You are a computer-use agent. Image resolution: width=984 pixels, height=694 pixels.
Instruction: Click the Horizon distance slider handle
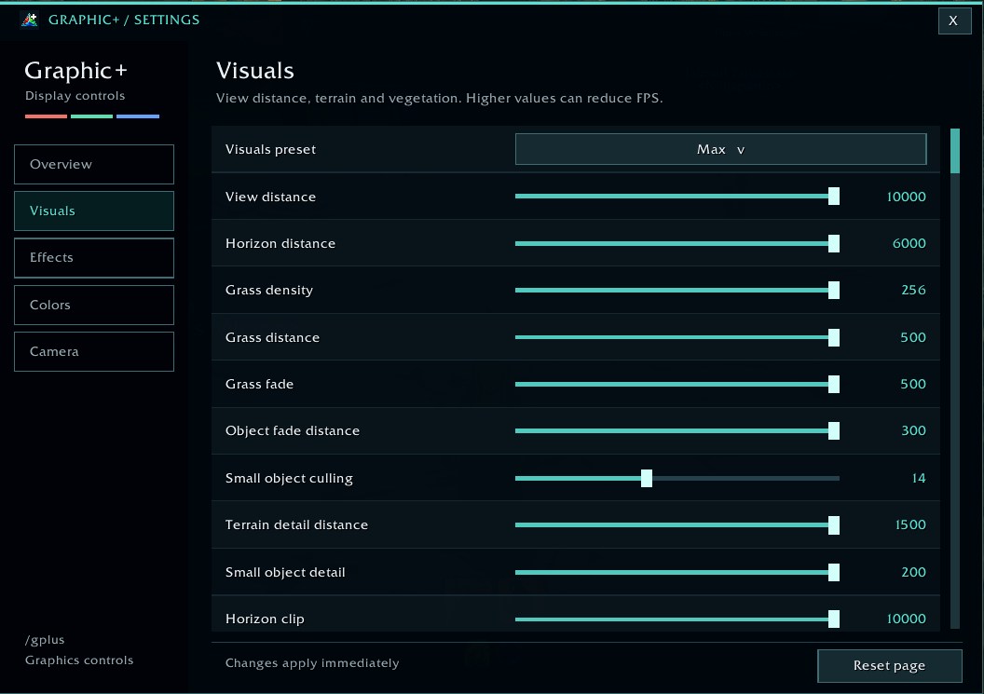(x=833, y=243)
